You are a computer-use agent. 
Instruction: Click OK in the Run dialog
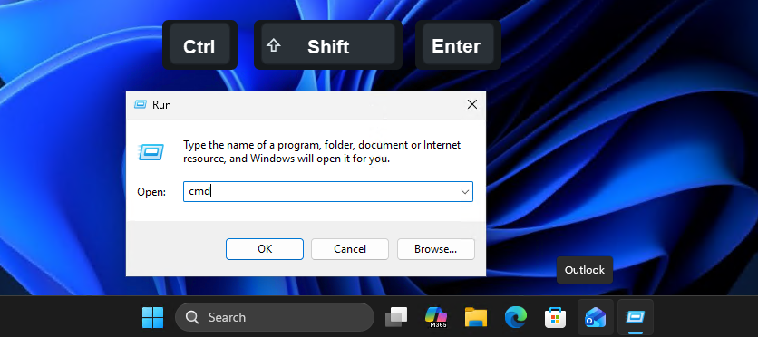265,248
